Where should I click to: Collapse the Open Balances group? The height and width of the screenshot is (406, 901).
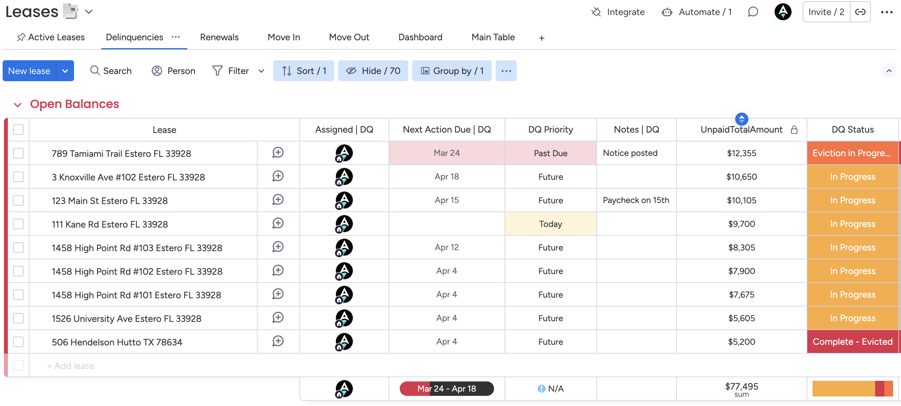17,105
